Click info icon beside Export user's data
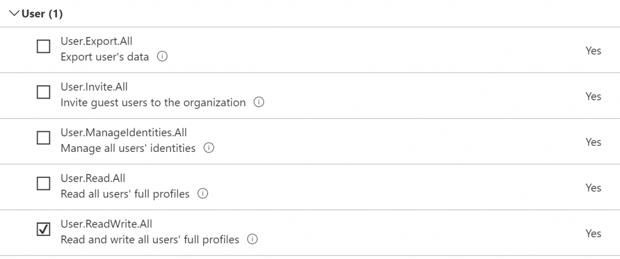The width and height of the screenshot is (620, 259). [162, 57]
